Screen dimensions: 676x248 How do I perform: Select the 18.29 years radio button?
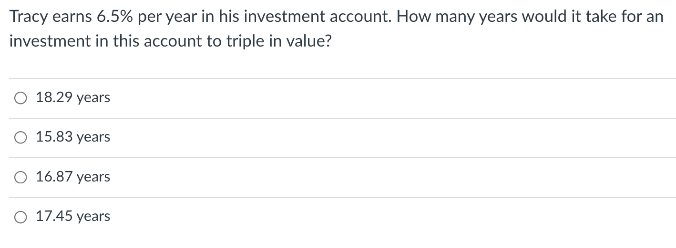click(20, 98)
